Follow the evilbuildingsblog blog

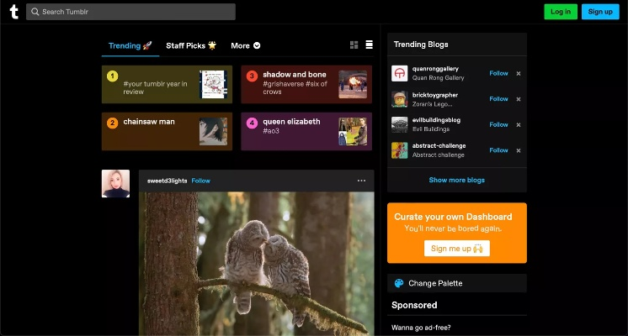[498, 124]
